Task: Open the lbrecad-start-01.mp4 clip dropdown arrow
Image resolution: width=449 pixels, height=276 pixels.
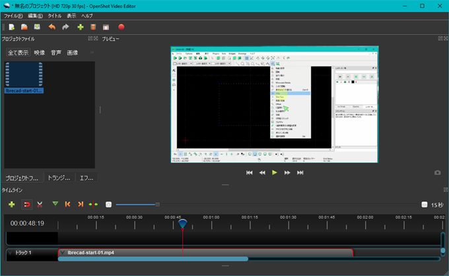Action: coord(63,252)
